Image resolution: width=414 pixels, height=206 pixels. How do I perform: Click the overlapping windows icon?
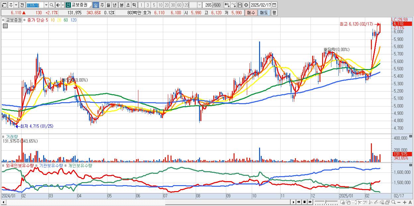[x=348, y=202]
